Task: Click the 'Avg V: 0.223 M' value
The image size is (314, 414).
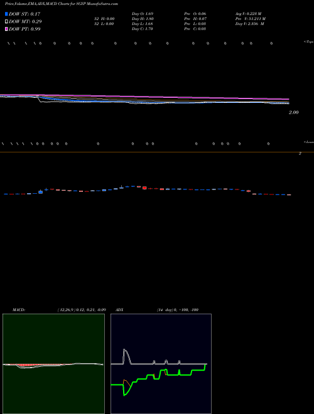Action: [249, 14]
